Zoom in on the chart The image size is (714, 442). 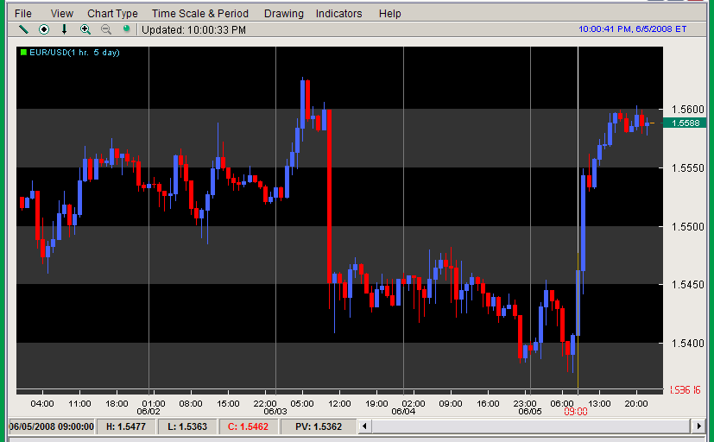coord(85,29)
